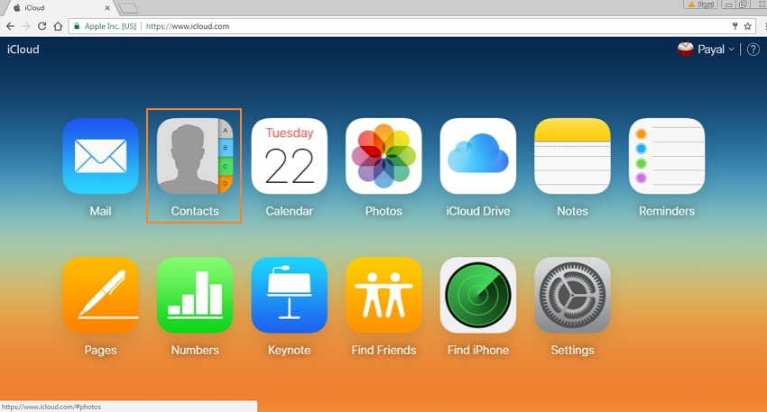
Task: Click the Contacts label text
Action: 195,211
